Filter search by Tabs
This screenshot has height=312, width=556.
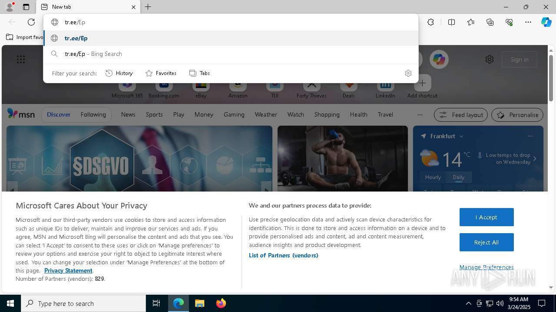pos(199,73)
